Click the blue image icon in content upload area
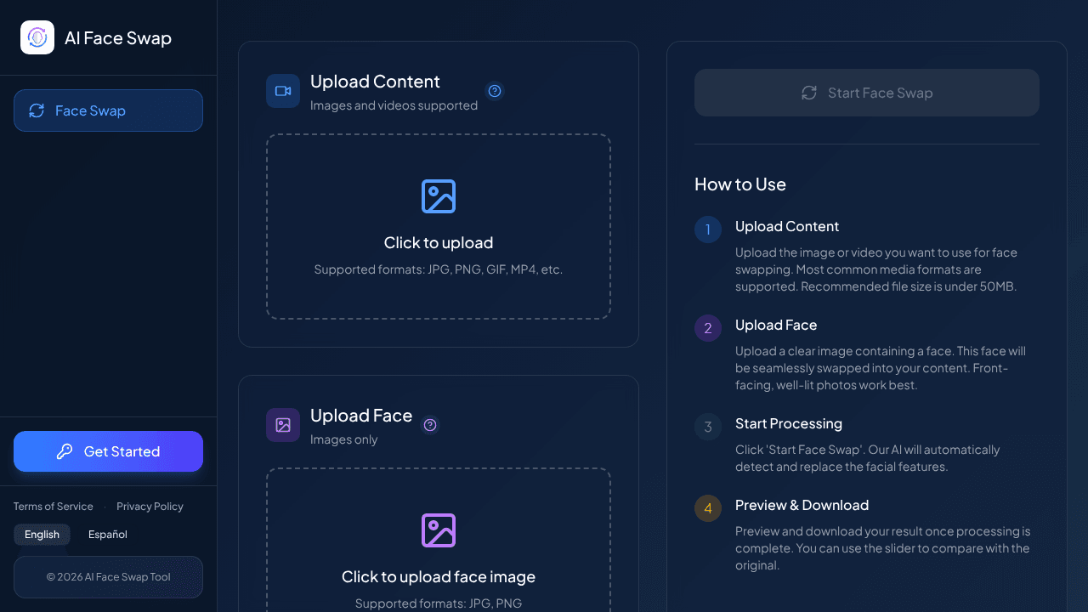 (439, 196)
